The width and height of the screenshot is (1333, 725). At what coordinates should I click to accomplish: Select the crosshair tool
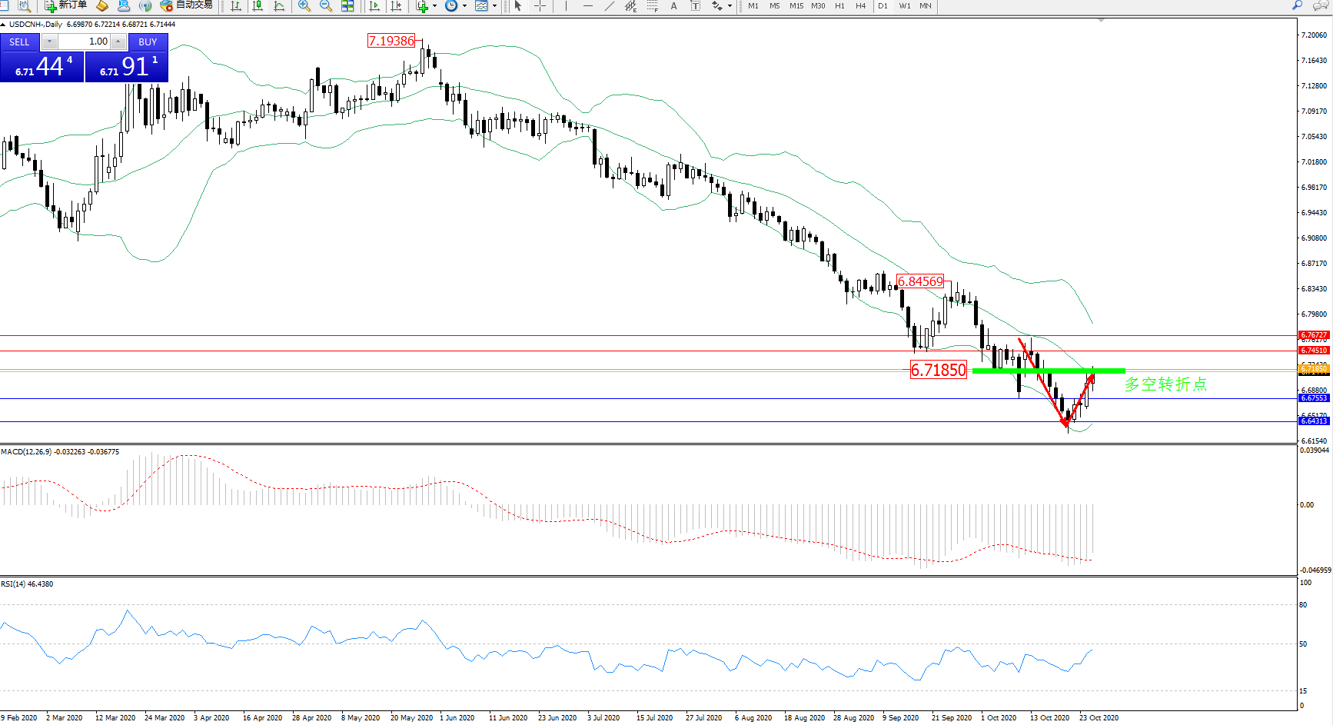540,6
